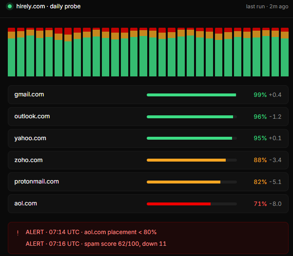Click the green status dot beside hirely.com
Image resolution: width=293 pixels, height=256 pixels.
[10, 6]
